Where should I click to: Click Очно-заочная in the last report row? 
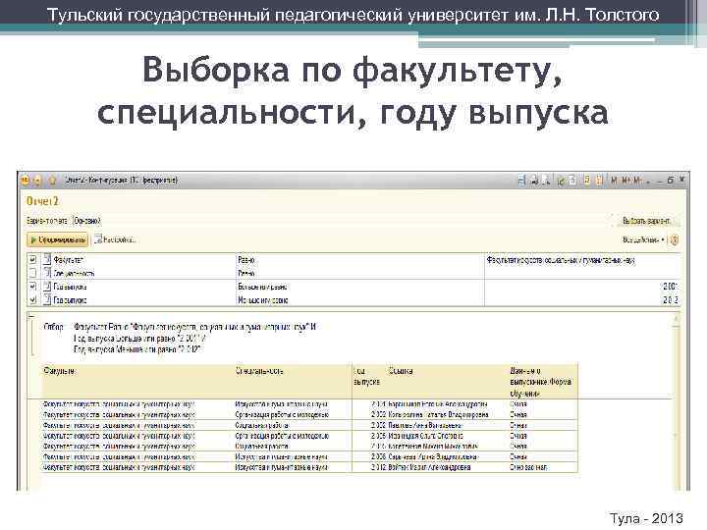pyautogui.click(x=528, y=467)
